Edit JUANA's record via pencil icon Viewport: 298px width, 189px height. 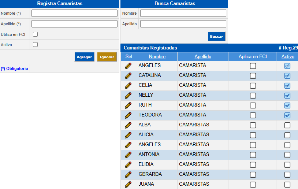[x=128, y=184]
